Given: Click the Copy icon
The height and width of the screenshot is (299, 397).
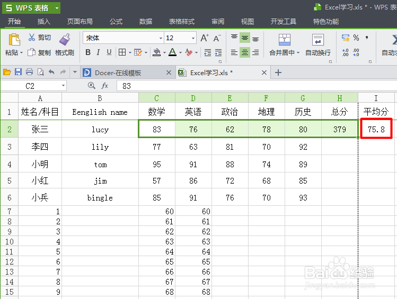Looking at the screenshot, I should pos(31,52).
